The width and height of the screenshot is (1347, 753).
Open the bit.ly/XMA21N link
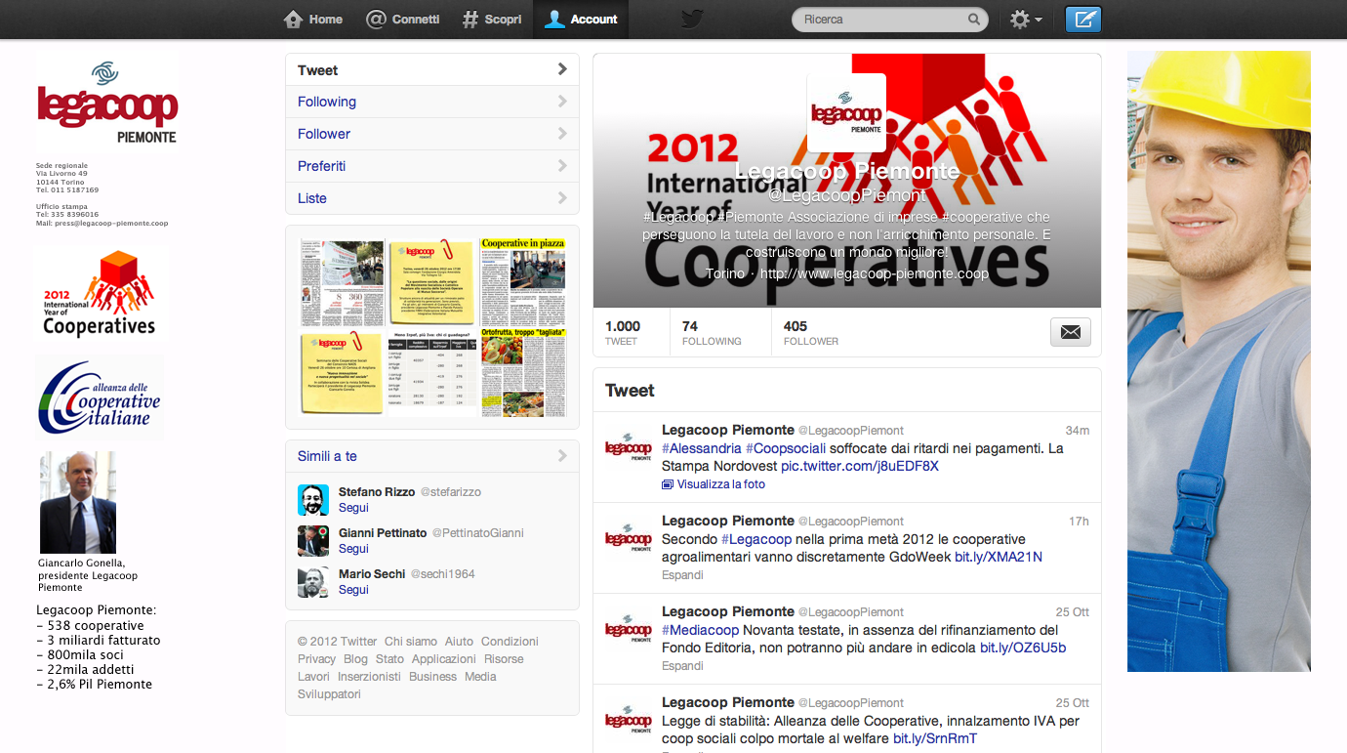click(x=999, y=557)
